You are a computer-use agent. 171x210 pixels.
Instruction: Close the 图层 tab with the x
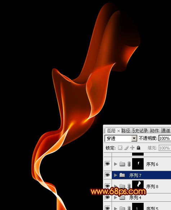[118, 131]
